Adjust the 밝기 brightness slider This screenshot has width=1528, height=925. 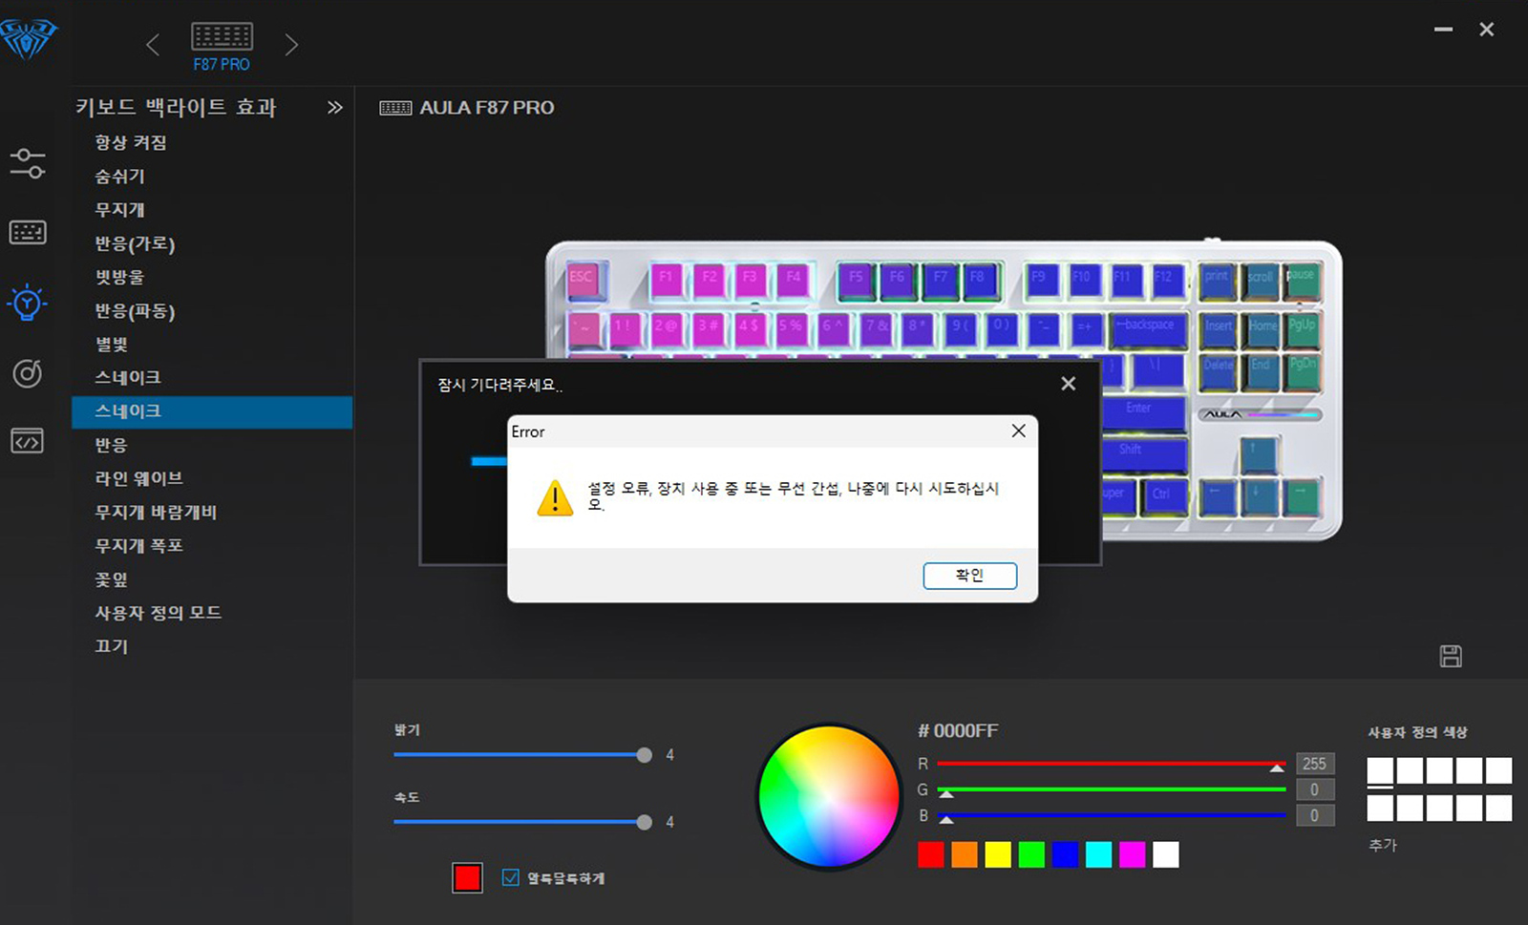[x=522, y=755]
